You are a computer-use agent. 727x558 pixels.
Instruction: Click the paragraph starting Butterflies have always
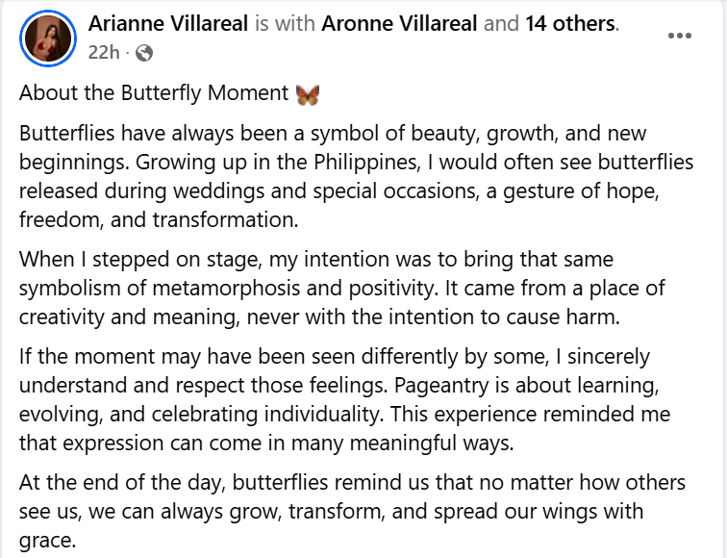coord(356,176)
